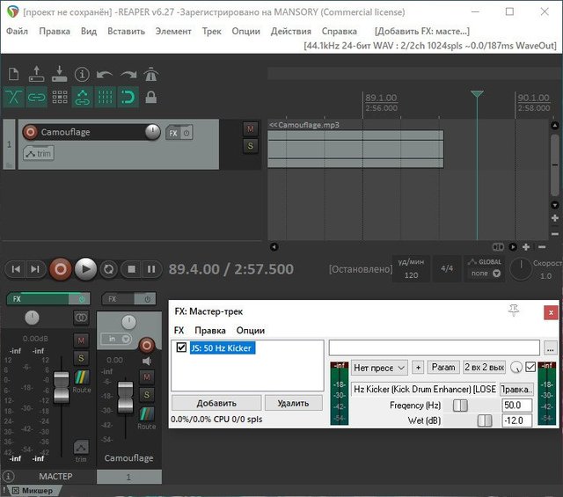Click the Добавить button in FX window
Image resolution: width=563 pixels, height=497 pixels.
tap(216, 403)
